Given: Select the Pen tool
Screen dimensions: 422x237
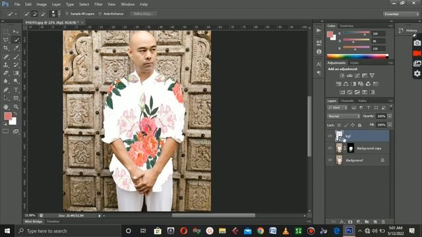Looking at the screenshot, I should [x=6, y=90].
